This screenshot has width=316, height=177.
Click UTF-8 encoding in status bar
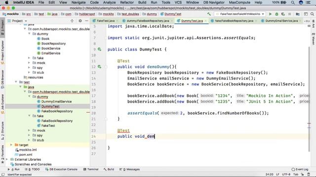(286, 175)
